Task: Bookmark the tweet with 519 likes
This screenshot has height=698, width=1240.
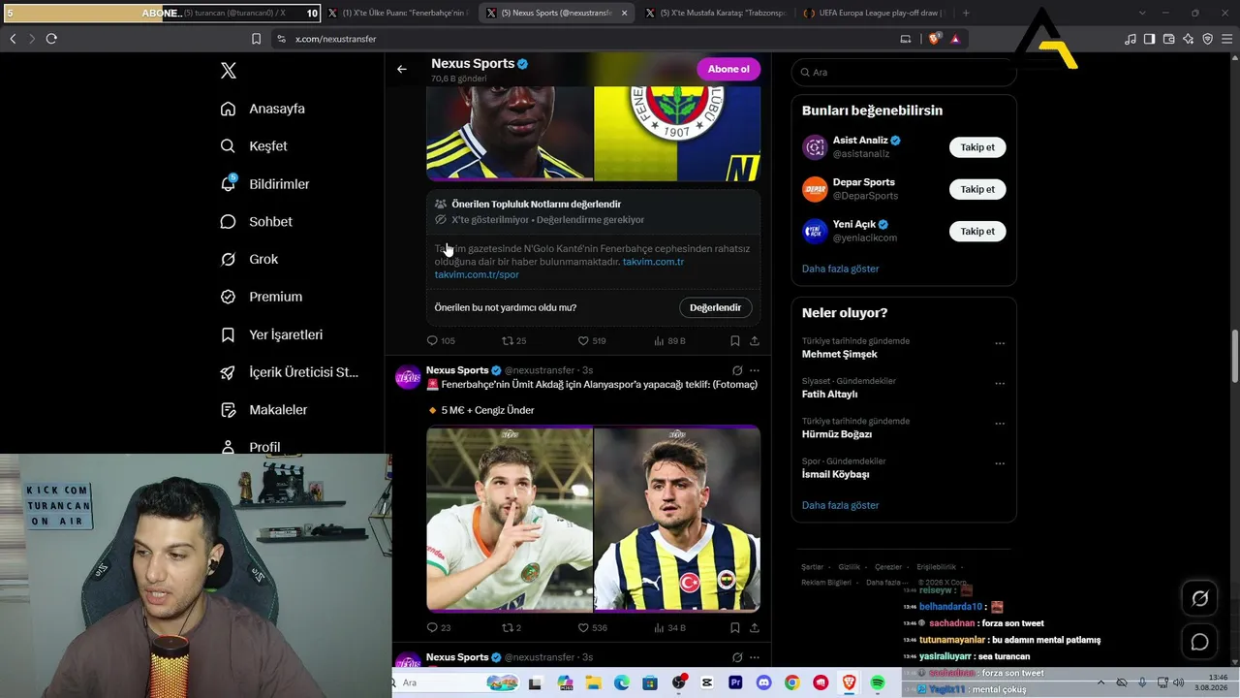Action: tap(735, 341)
